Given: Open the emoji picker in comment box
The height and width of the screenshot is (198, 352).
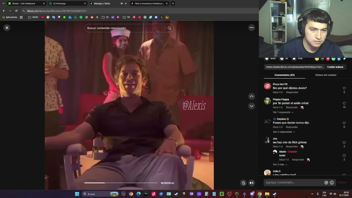Looking at the screenshot, I should (332, 183).
